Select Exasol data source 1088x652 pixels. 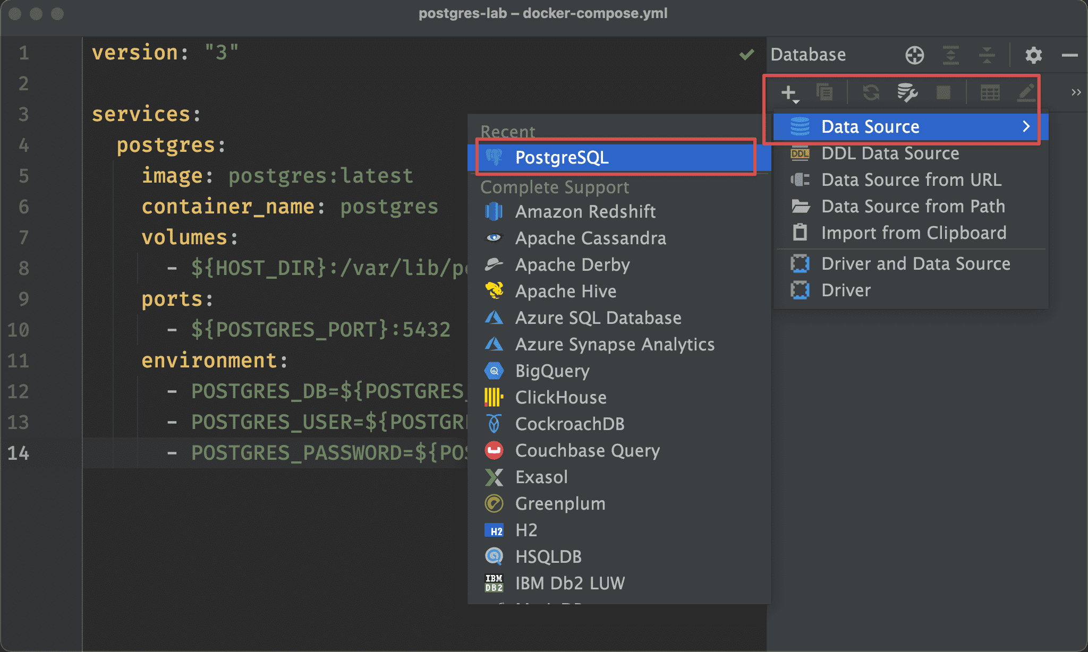pos(619,477)
